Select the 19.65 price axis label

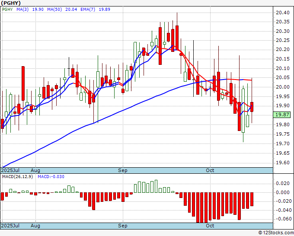point(283,153)
